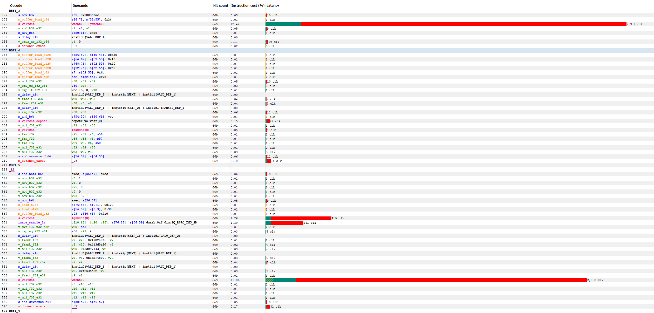Click the Latency column header
Screen dimensions: 654x313
click(272, 5)
